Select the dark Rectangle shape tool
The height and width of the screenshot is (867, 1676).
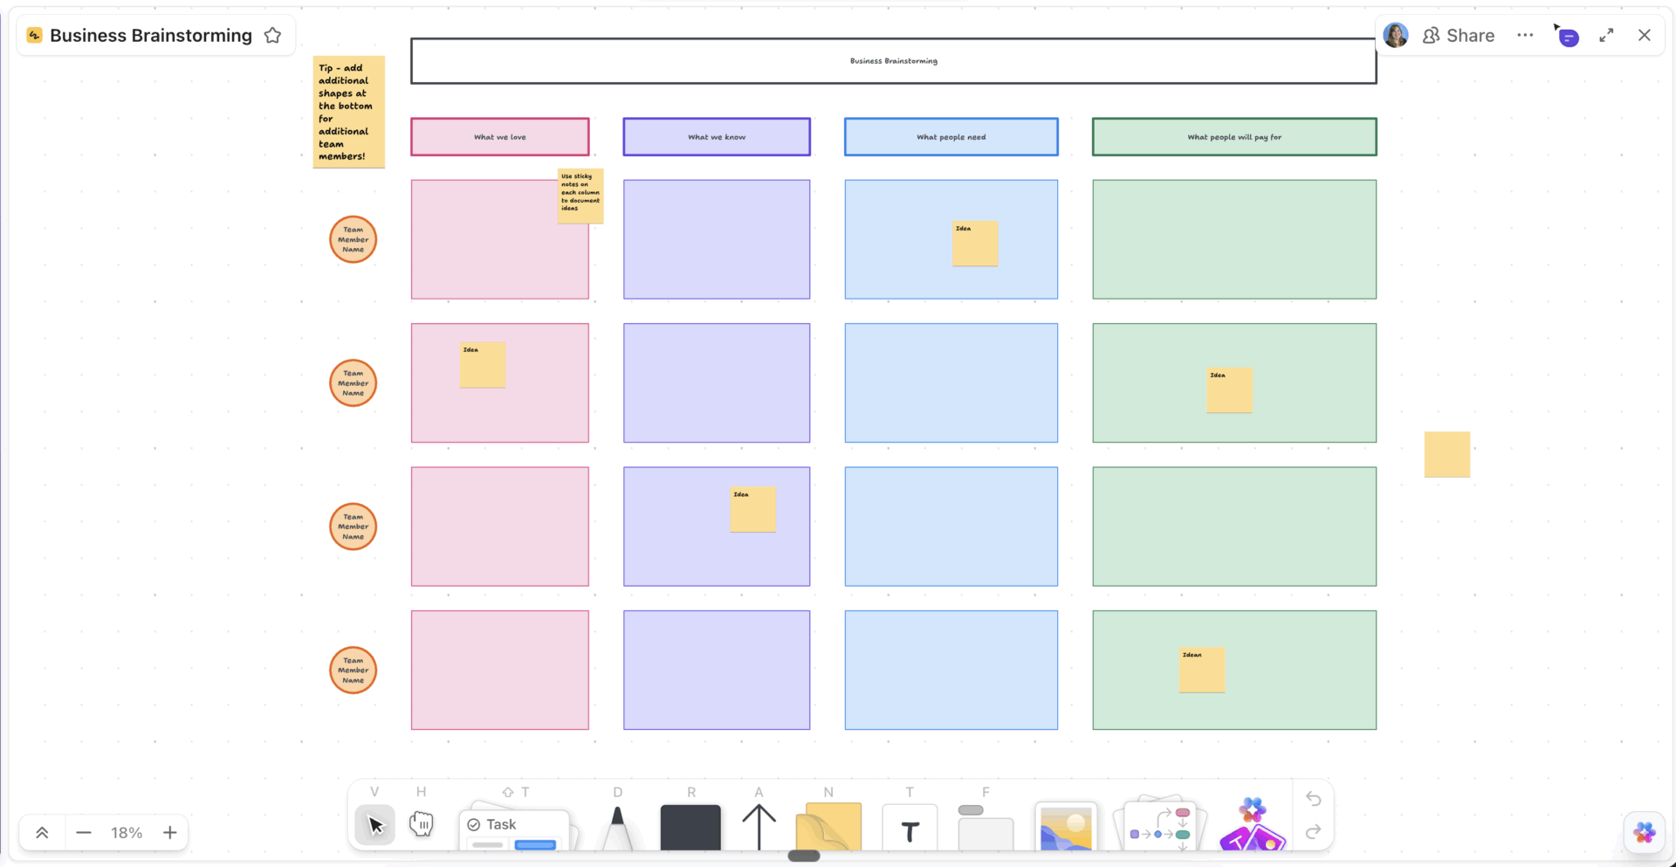(x=690, y=827)
